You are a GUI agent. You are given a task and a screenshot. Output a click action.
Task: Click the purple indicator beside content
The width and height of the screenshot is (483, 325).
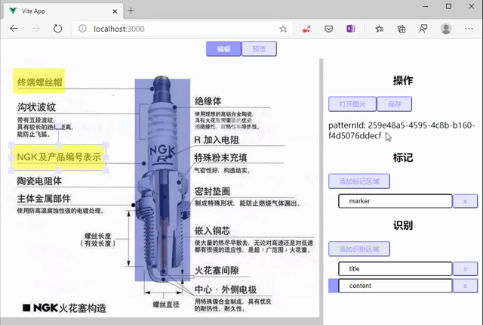[333, 286]
